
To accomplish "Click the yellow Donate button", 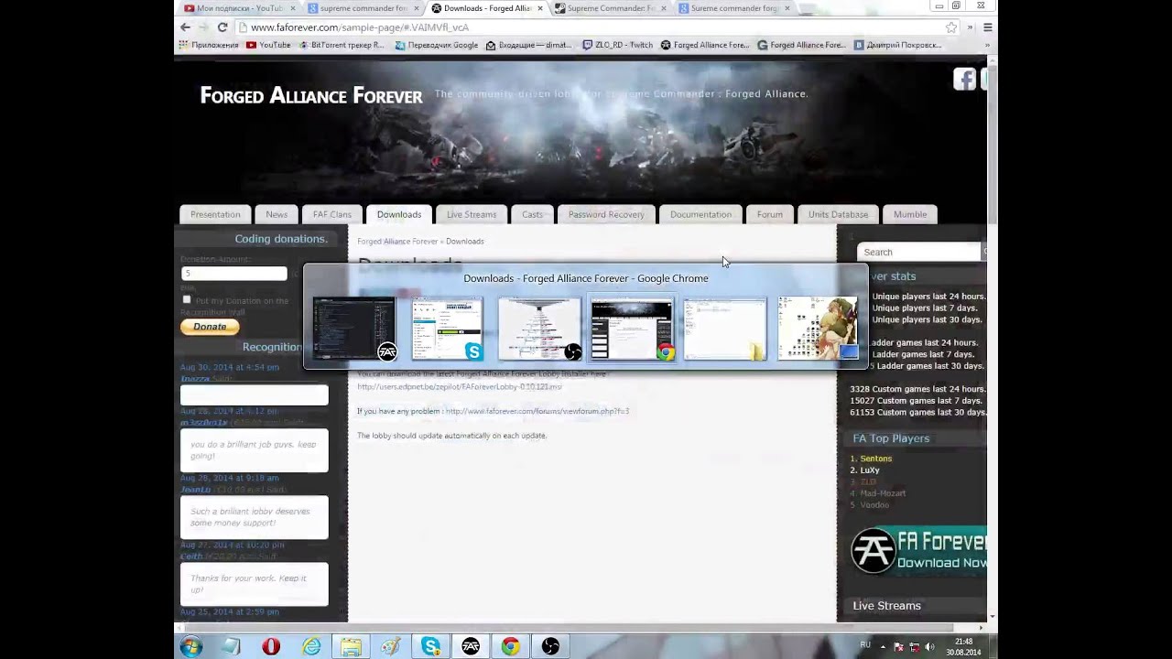I will [x=210, y=327].
